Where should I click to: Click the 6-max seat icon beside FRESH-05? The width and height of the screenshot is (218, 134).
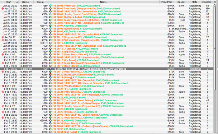click(x=50, y=17)
